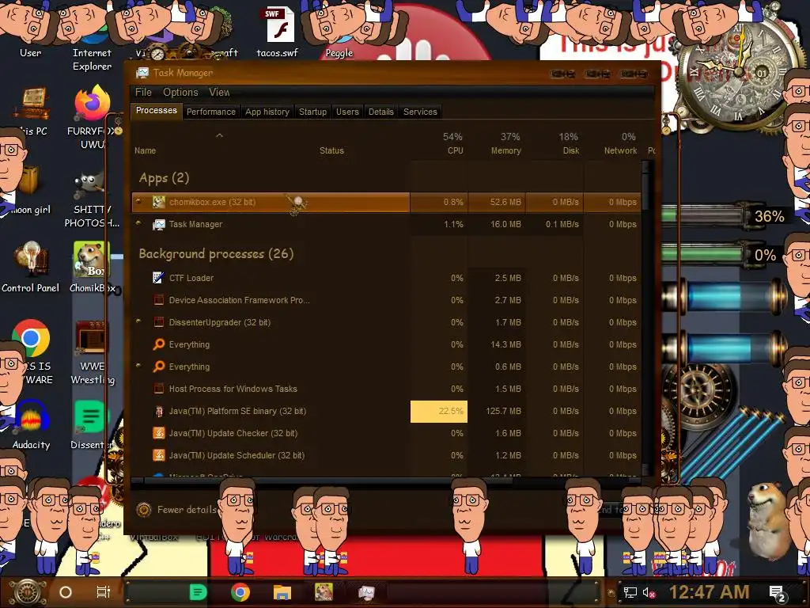The image size is (810, 608).
Task: Click the CTF Loader process icon
Action: [158, 278]
